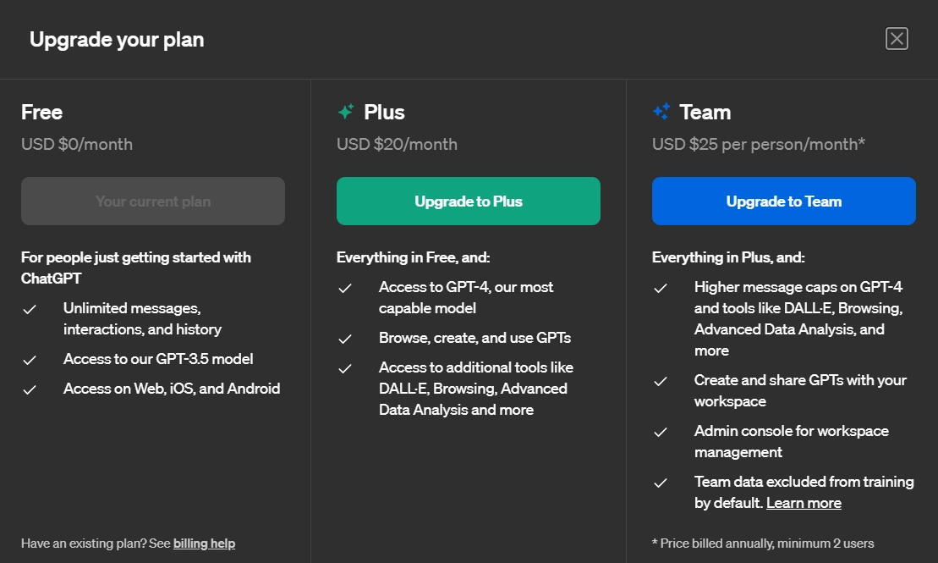Click the Higher message caps on GPT-4 text
Image resolution: width=938 pixels, height=563 pixels.
[x=798, y=318]
